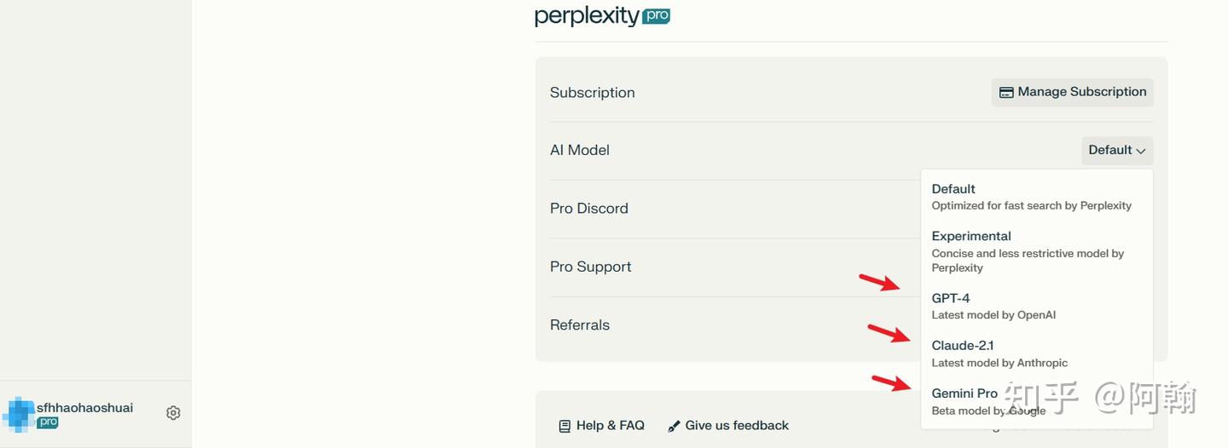Click the Pro Discord row label
Viewport: 1228px width, 448px height.
click(x=589, y=209)
